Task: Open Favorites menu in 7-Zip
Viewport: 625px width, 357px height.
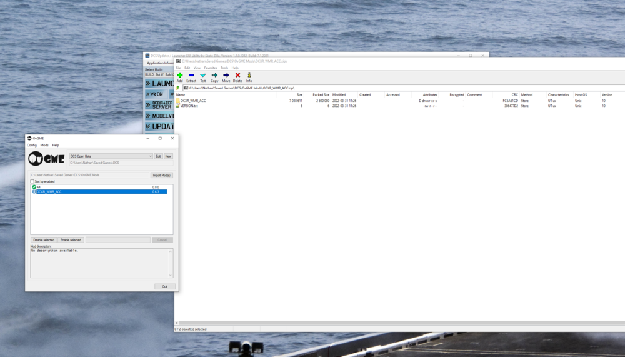Action: (211, 68)
